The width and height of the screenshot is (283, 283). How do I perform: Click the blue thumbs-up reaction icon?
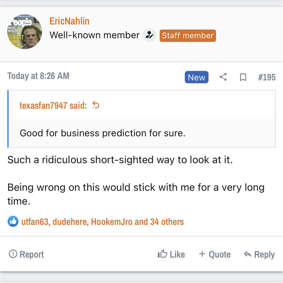pos(13,221)
